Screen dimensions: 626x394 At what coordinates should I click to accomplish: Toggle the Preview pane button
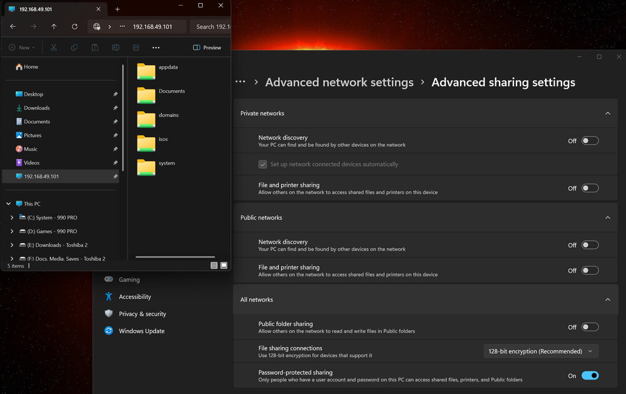click(207, 48)
